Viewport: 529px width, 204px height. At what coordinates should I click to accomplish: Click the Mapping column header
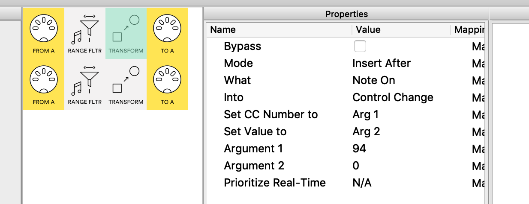(469, 29)
